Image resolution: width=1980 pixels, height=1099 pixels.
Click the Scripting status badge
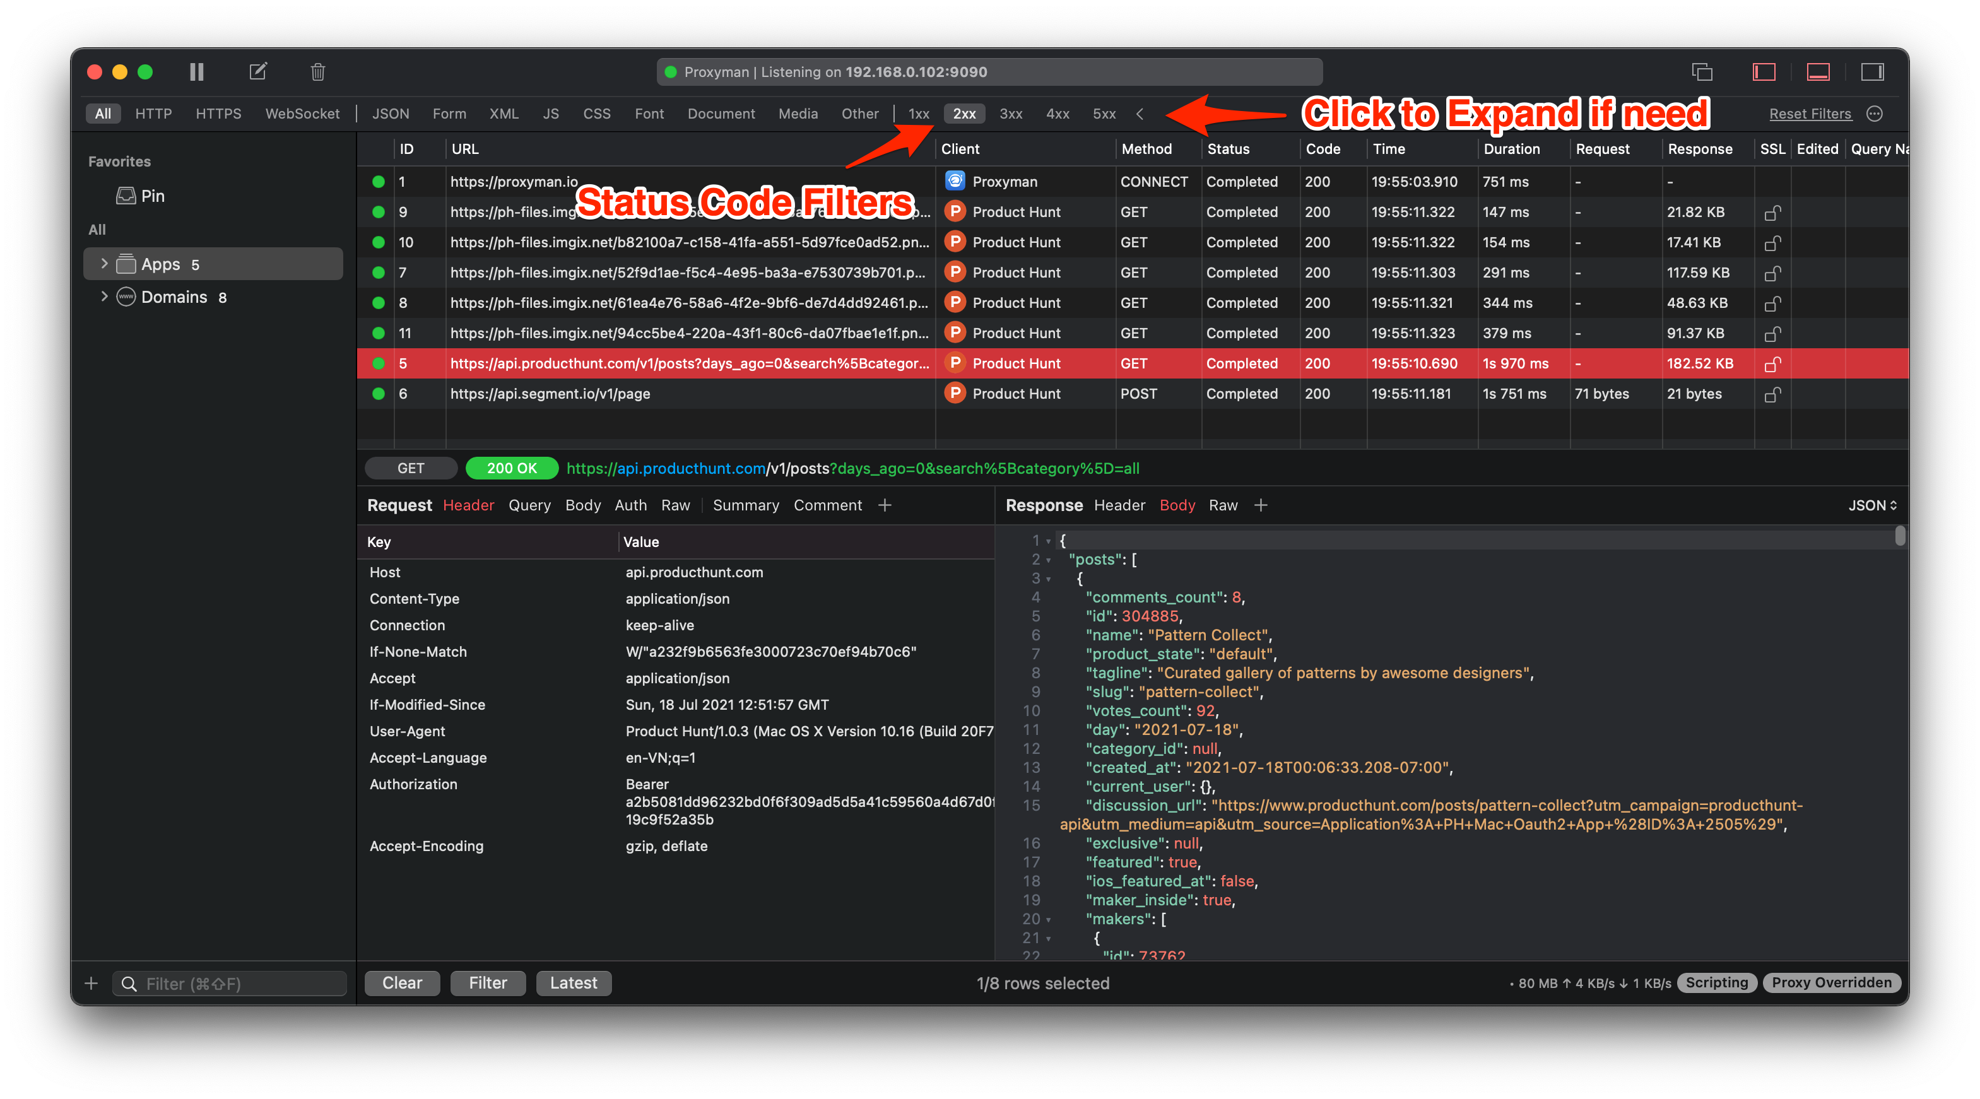(1716, 982)
